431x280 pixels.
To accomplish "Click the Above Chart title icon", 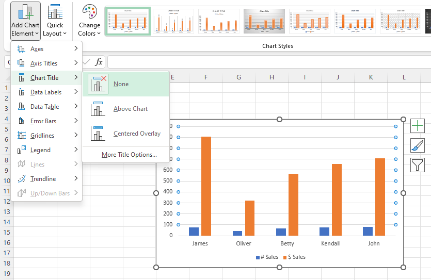I will (x=98, y=109).
